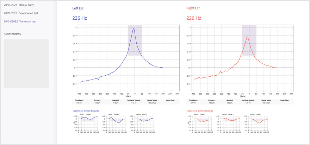Click the red Ipsilateral Reflex Results heading
Image resolution: width=310 pixels, height=145 pixels.
click(200, 111)
